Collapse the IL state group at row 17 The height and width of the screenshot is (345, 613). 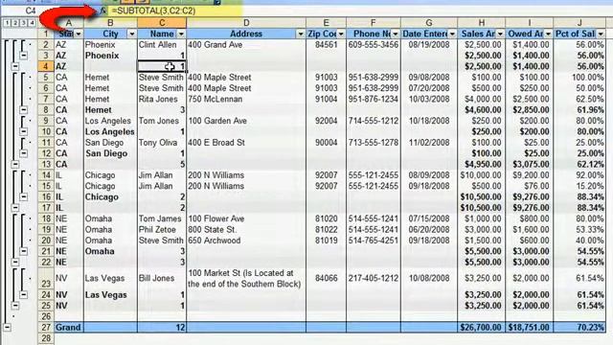point(15,208)
